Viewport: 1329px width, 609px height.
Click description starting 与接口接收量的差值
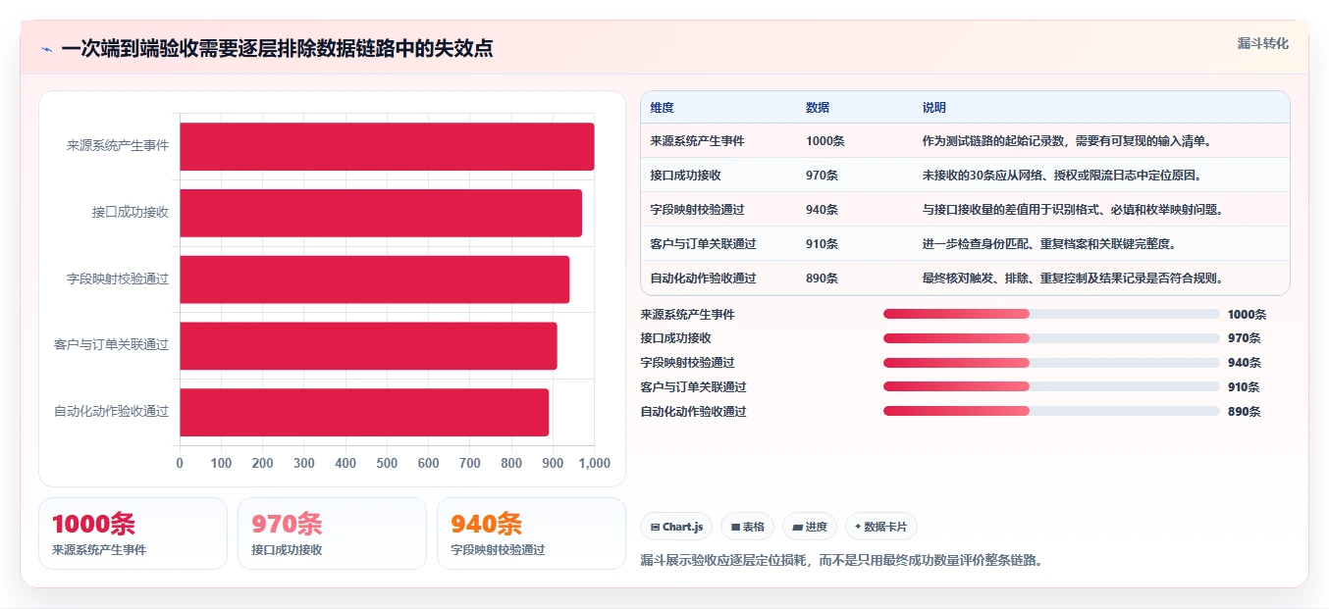1073,210
